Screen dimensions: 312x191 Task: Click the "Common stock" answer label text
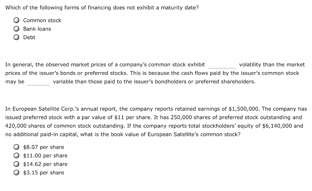tap(42, 20)
